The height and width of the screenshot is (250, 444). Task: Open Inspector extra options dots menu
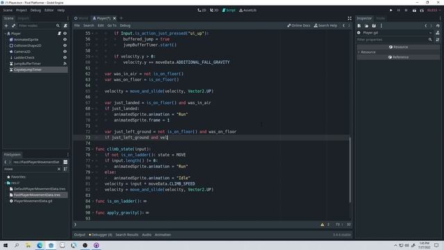[381, 26]
